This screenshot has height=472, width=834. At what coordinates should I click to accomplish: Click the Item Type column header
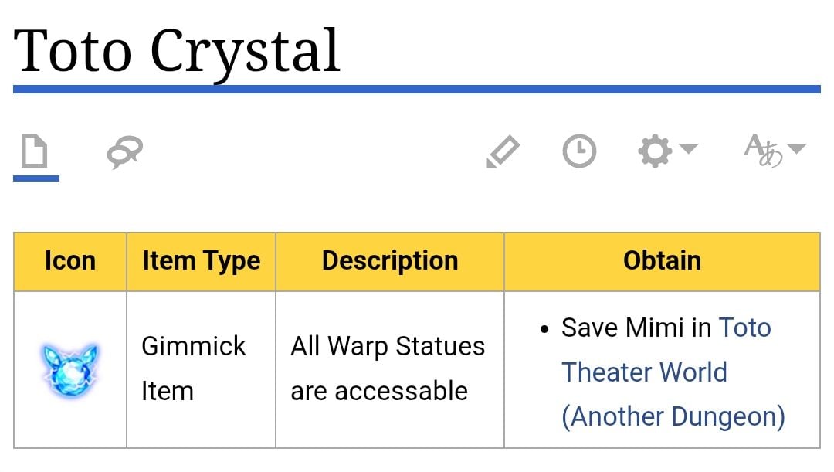point(201,261)
